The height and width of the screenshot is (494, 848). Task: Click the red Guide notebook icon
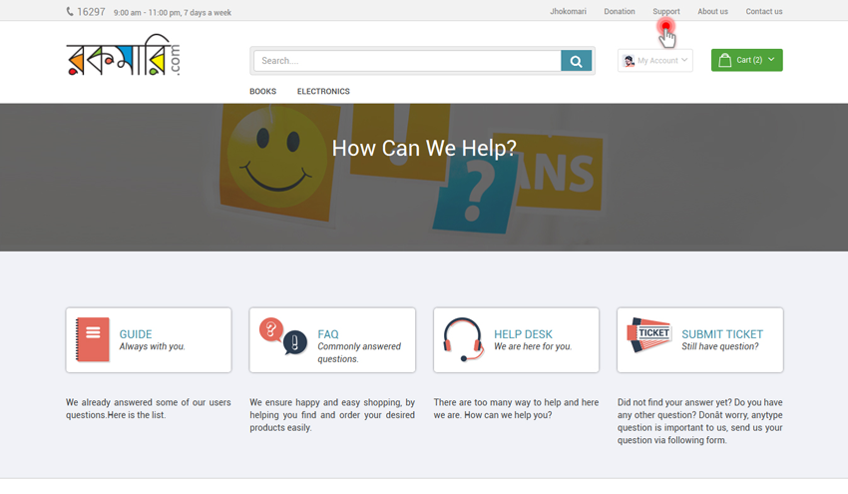(93, 339)
